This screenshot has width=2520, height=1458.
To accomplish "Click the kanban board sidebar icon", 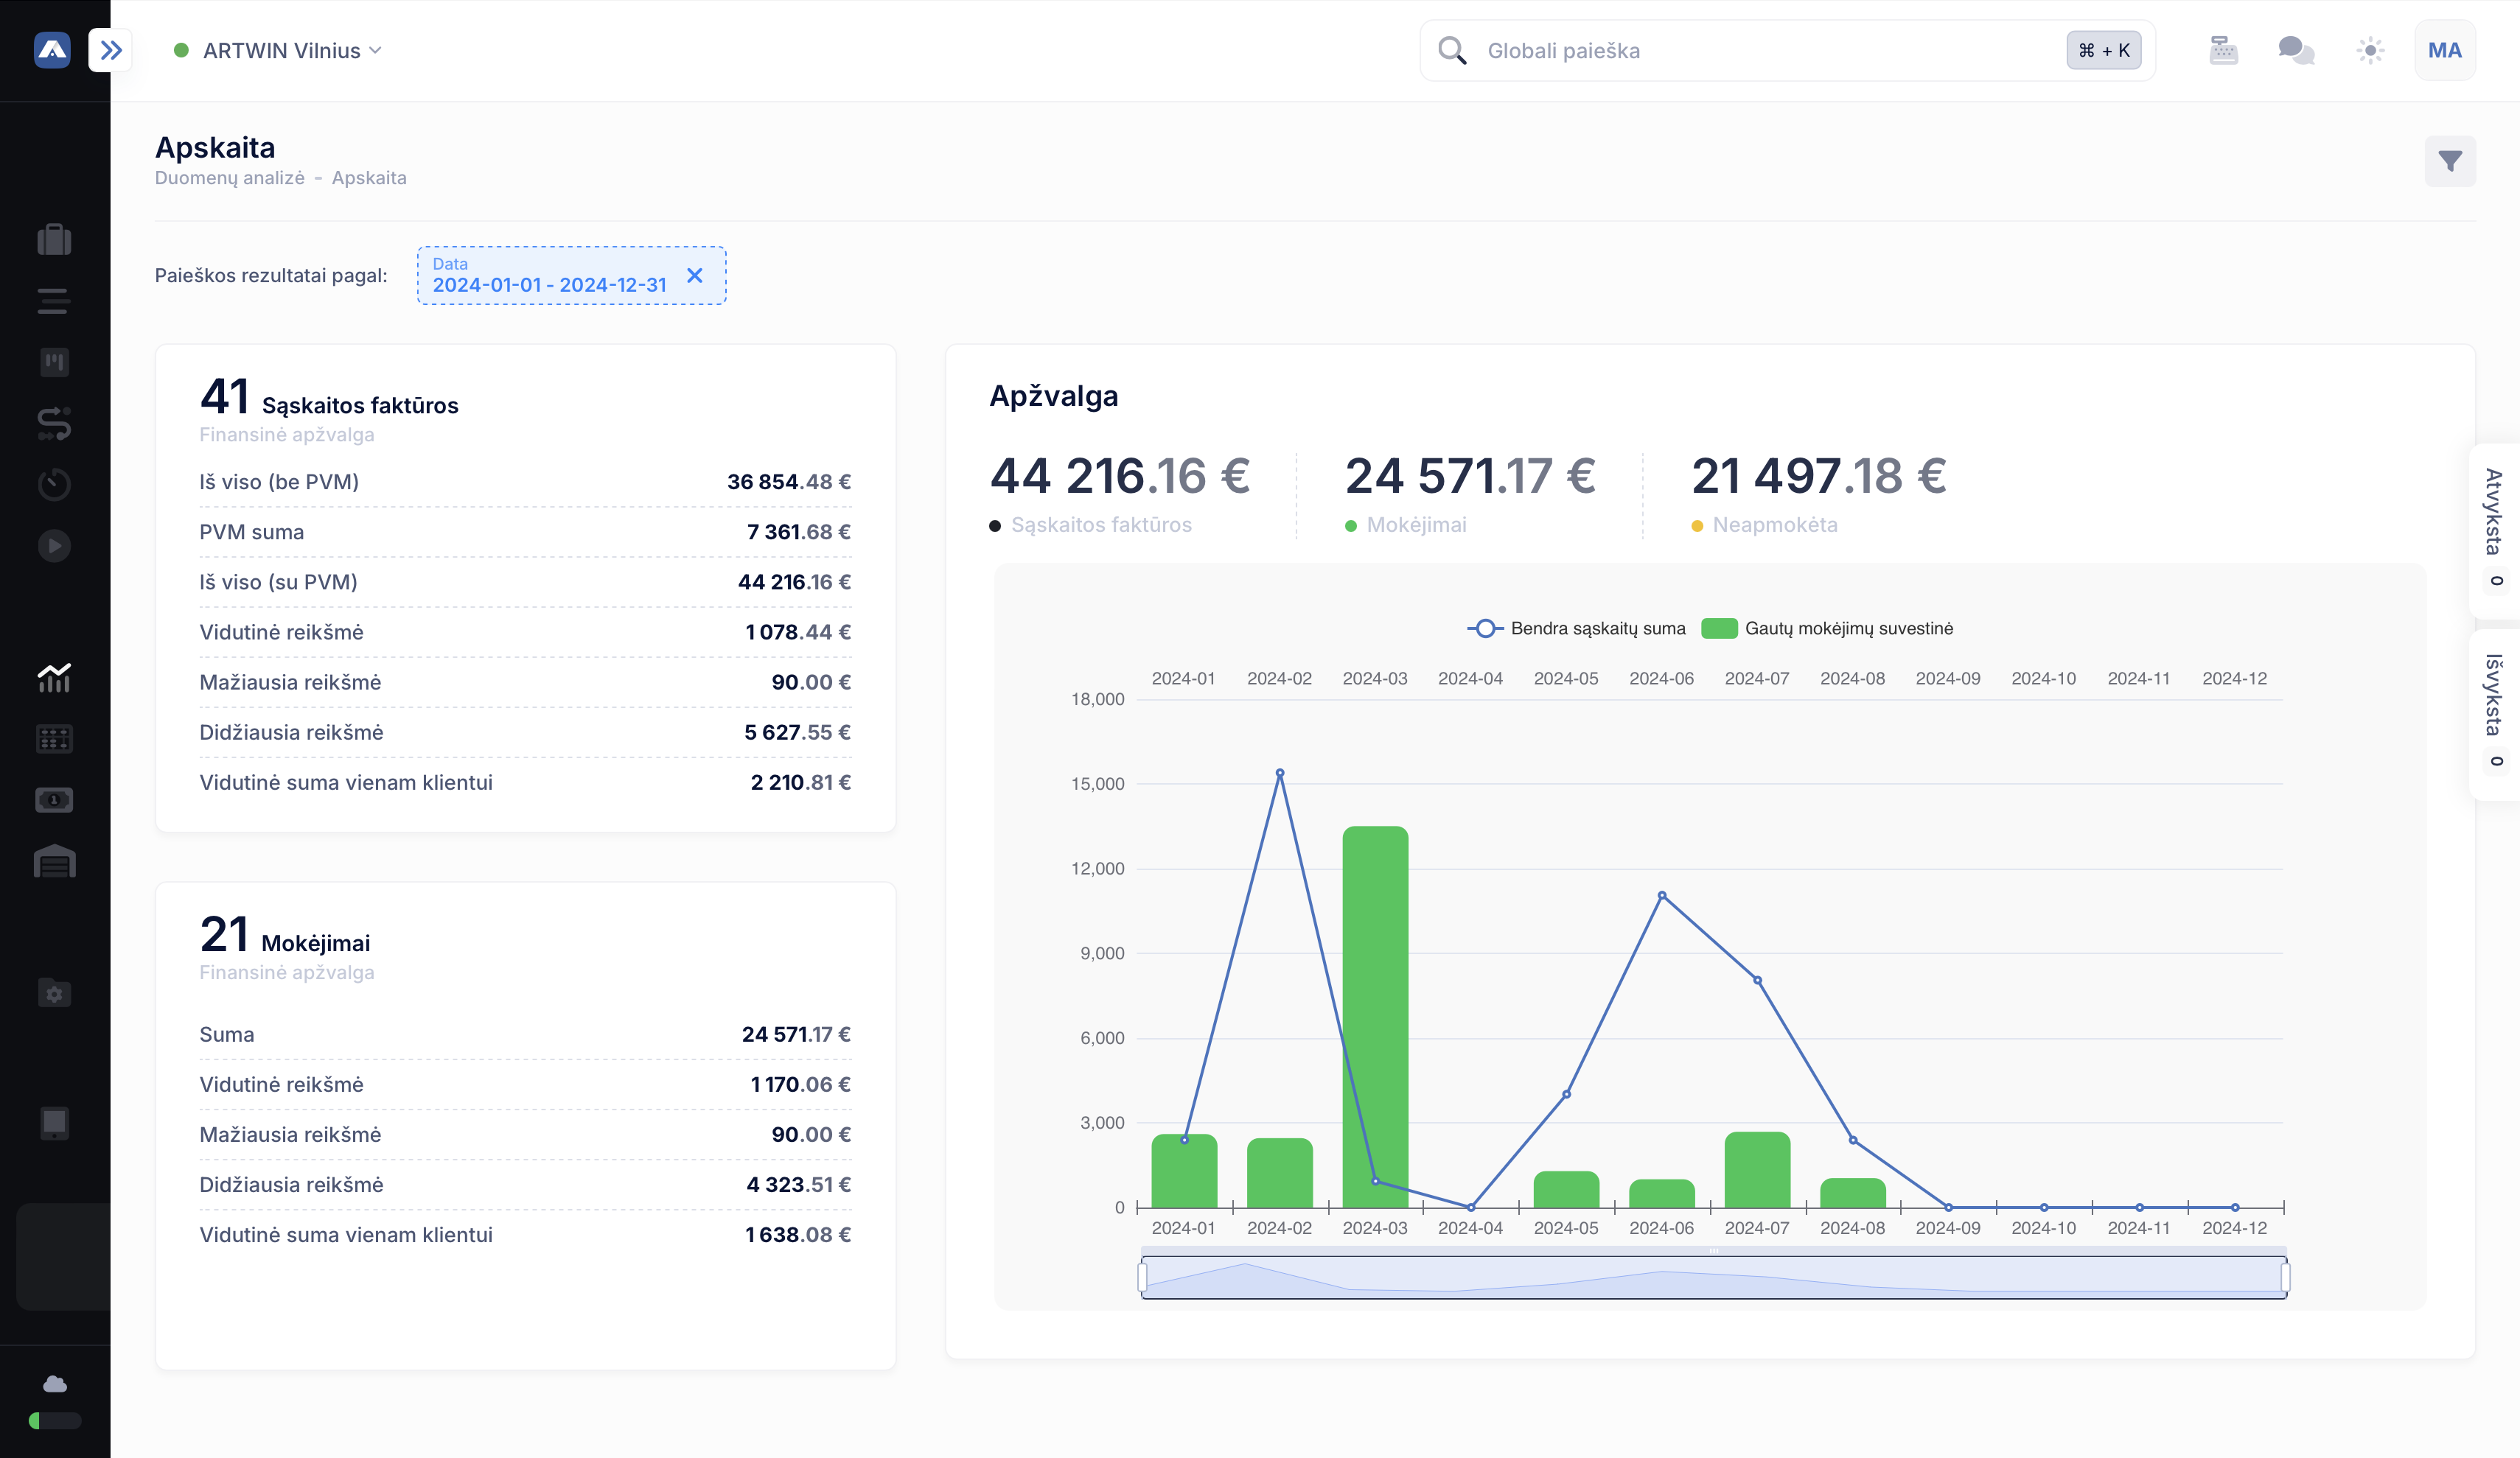I will click(x=54, y=362).
